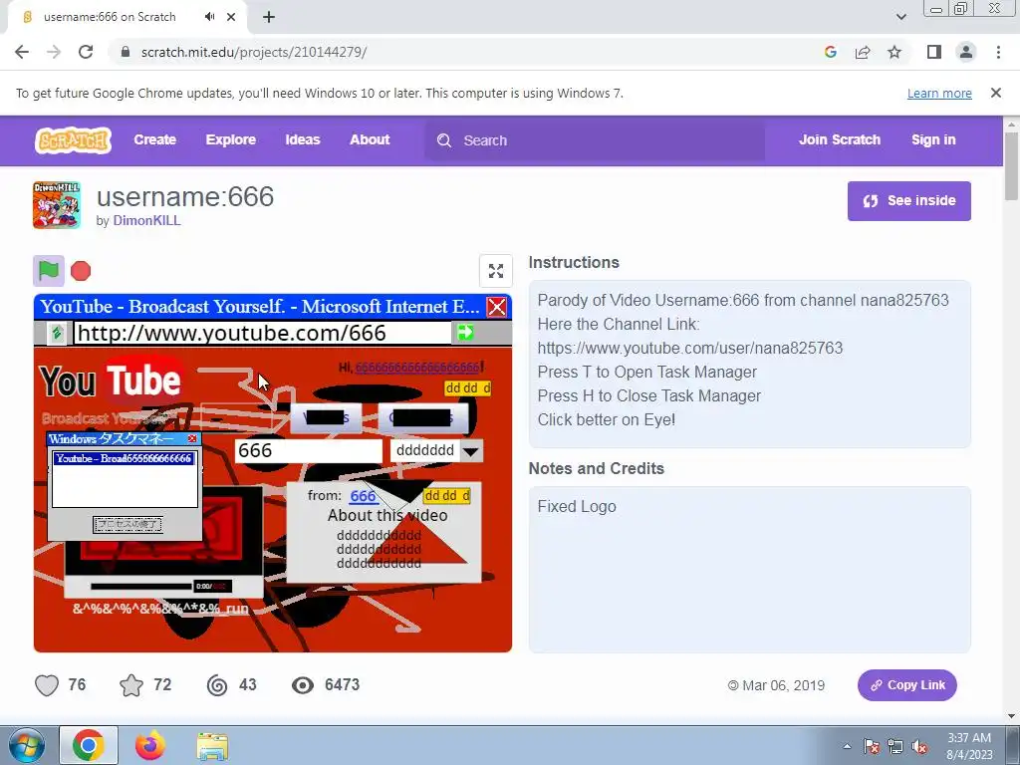1020x765 pixels.
Task: Click the red X in fake Internet Explorer title
Action: point(497,307)
